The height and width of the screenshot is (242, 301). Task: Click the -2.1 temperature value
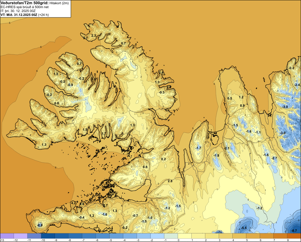(x=227, y=149)
